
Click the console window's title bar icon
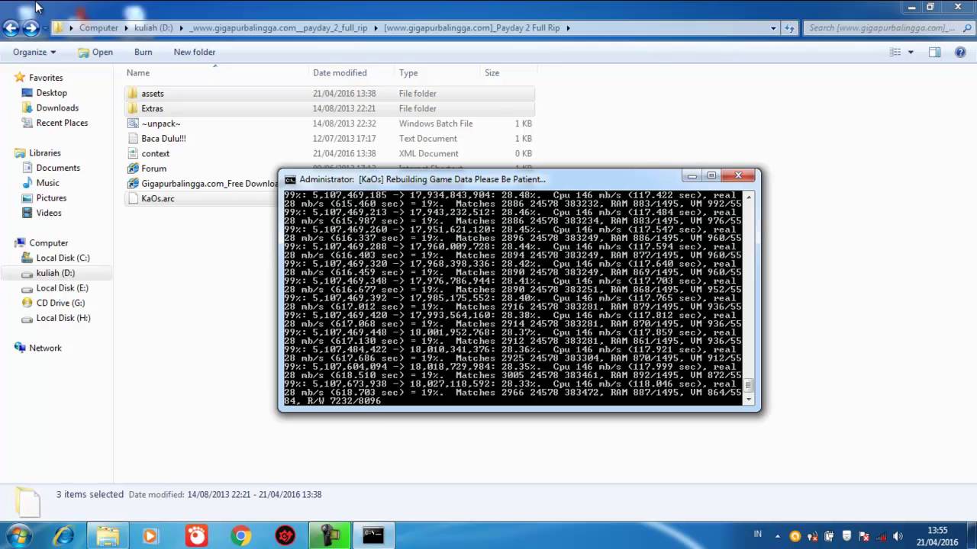[x=290, y=180]
